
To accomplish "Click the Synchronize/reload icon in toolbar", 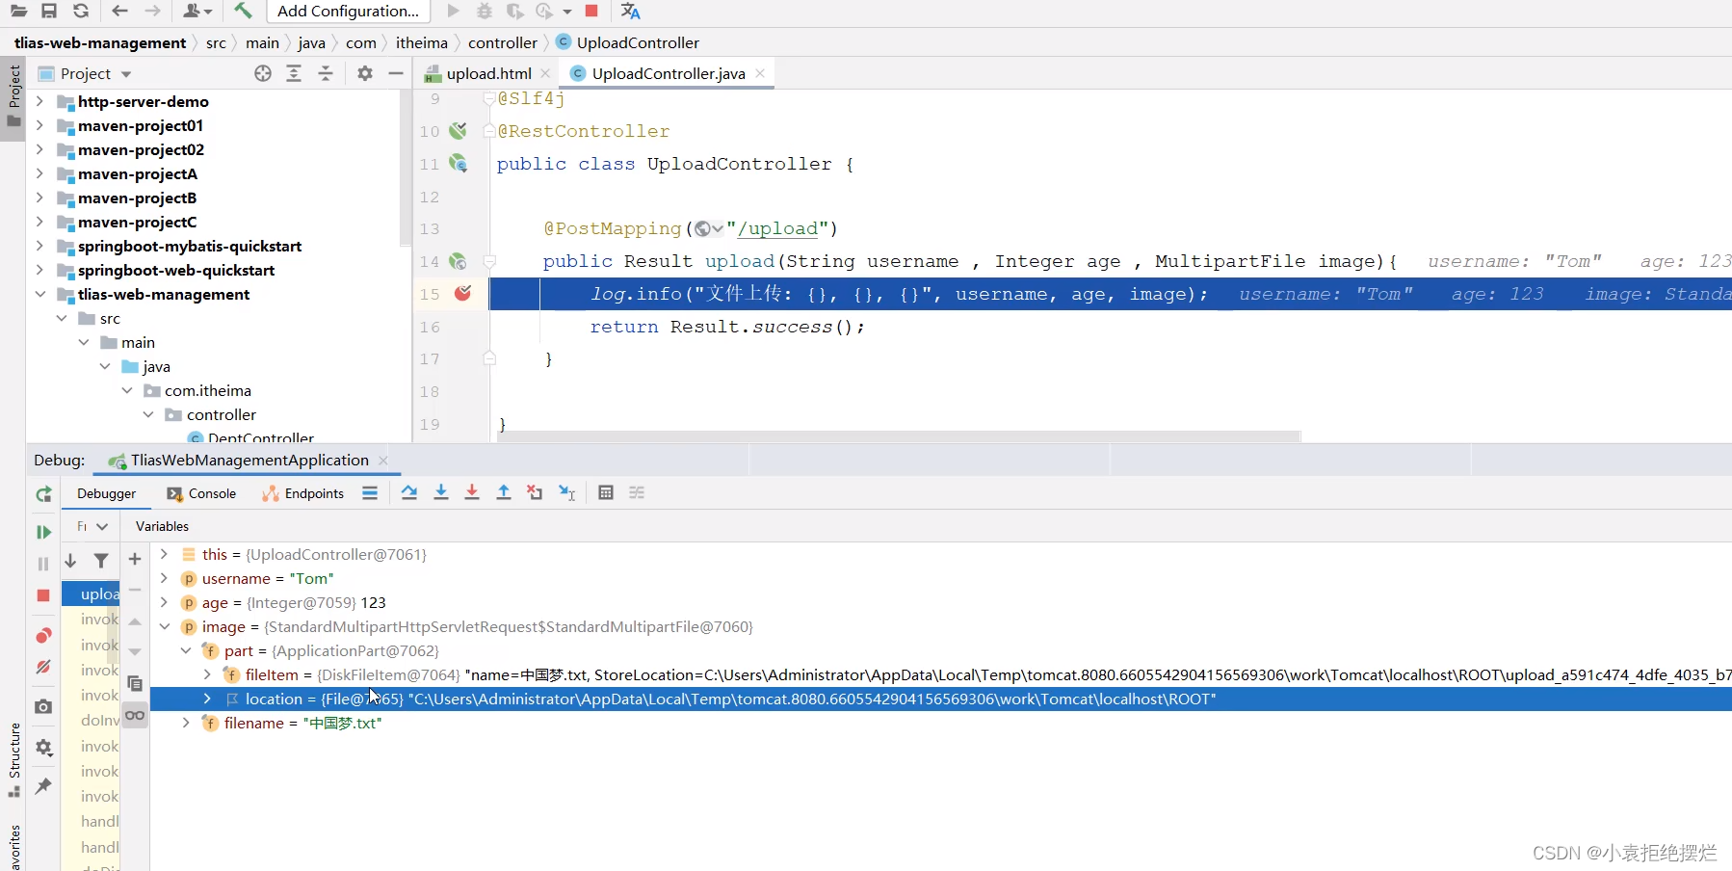I will point(81,11).
